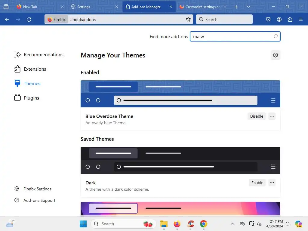The image size is (308, 231).
Task: Open more options for Dark theme
Action: coord(272,183)
